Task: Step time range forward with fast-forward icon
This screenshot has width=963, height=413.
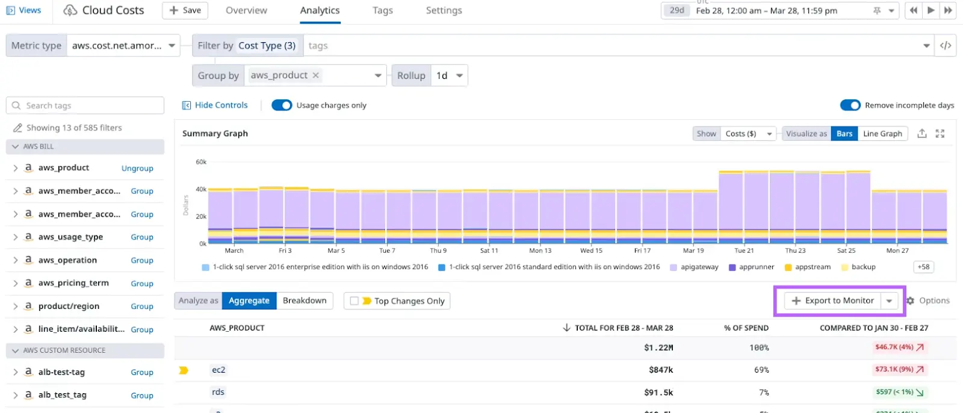Action: tap(948, 10)
